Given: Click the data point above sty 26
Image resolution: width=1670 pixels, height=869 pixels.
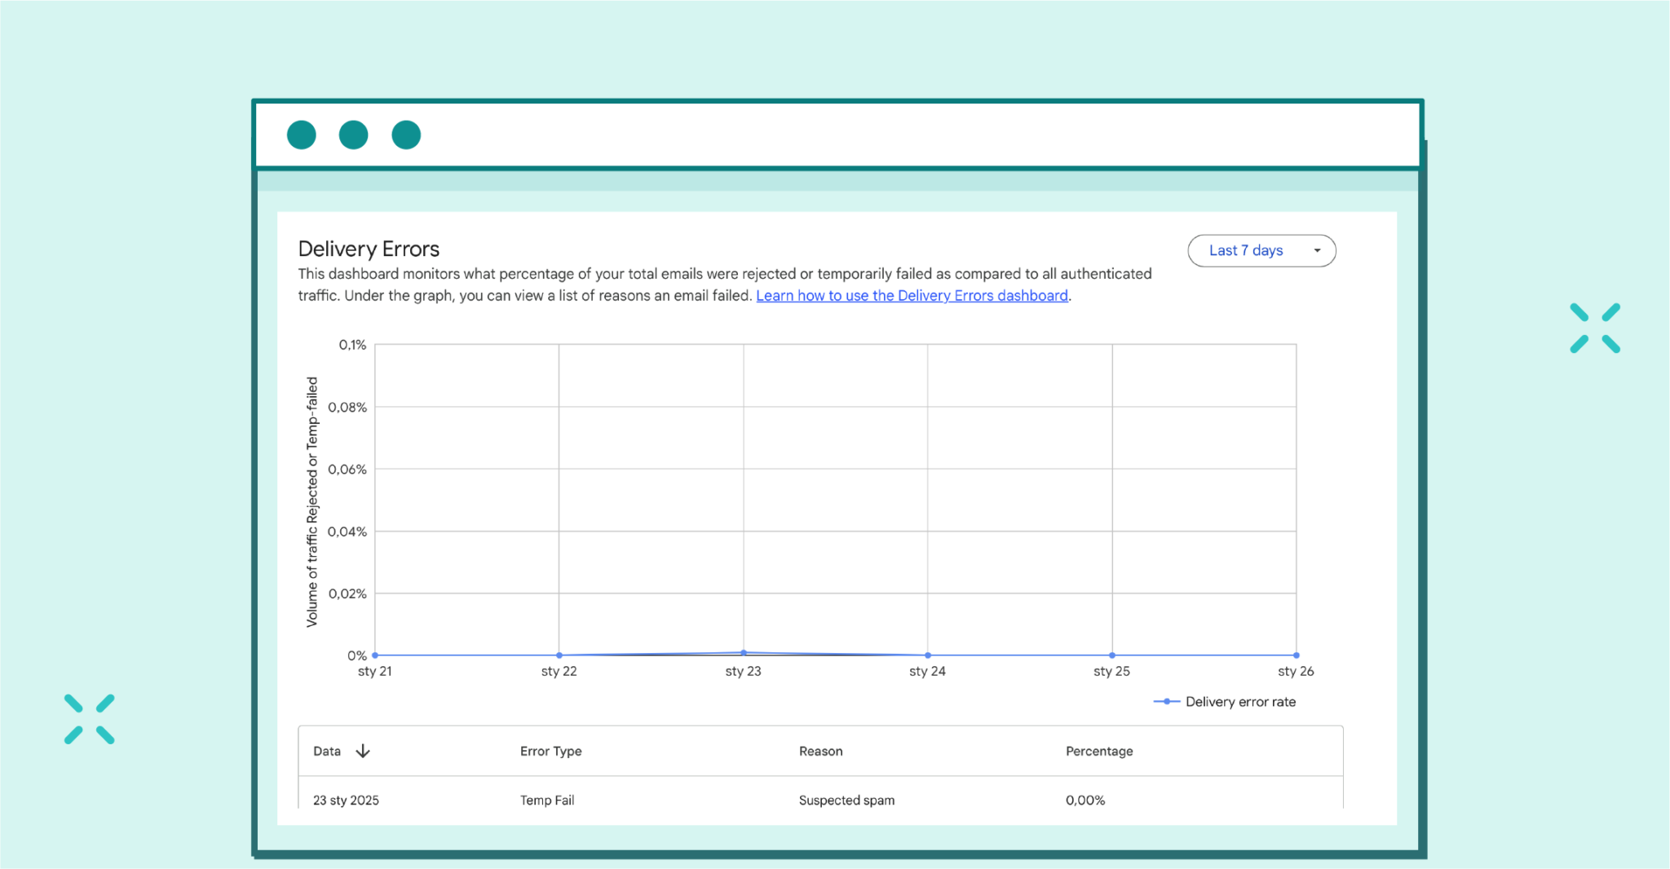Looking at the screenshot, I should pos(1296,654).
